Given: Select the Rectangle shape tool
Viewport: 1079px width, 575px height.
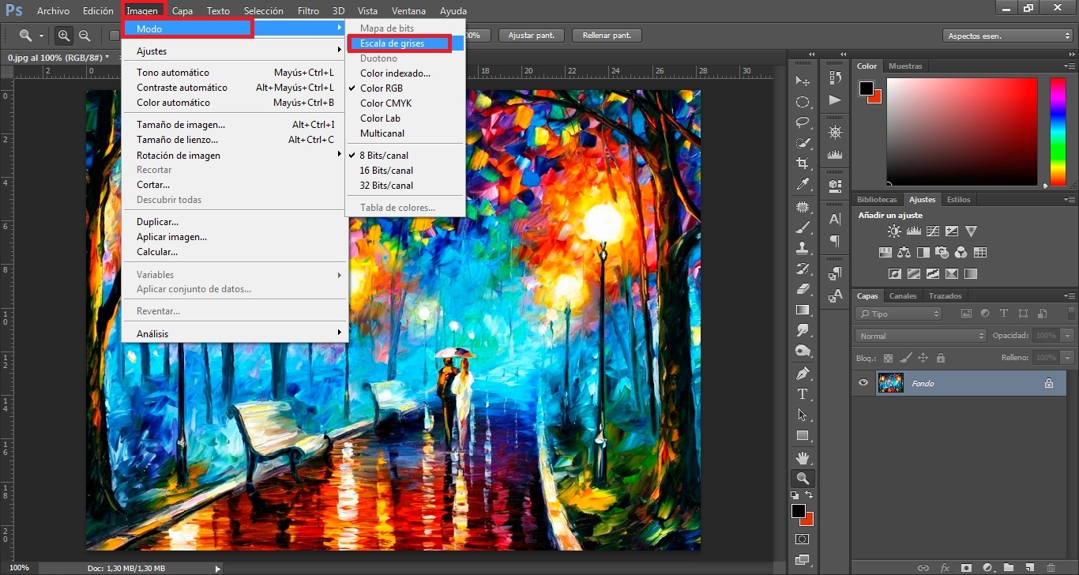Looking at the screenshot, I should (x=803, y=435).
